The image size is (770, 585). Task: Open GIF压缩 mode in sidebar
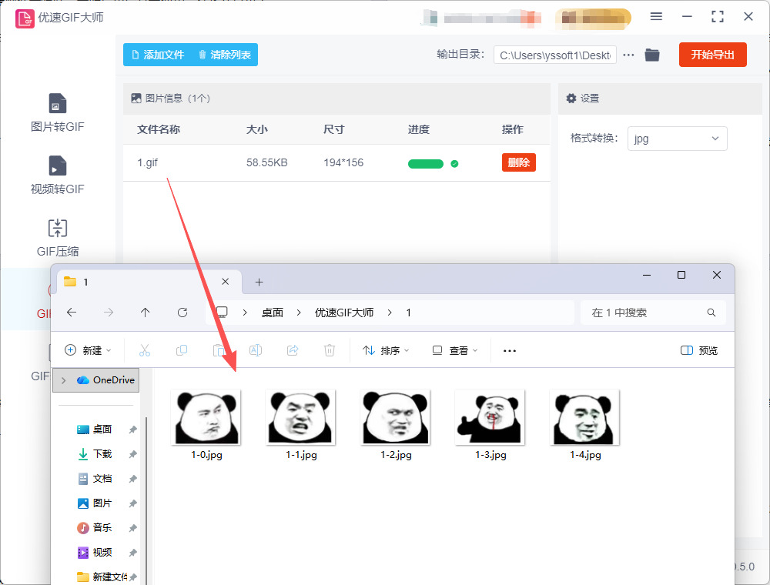(x=58, y=238)
